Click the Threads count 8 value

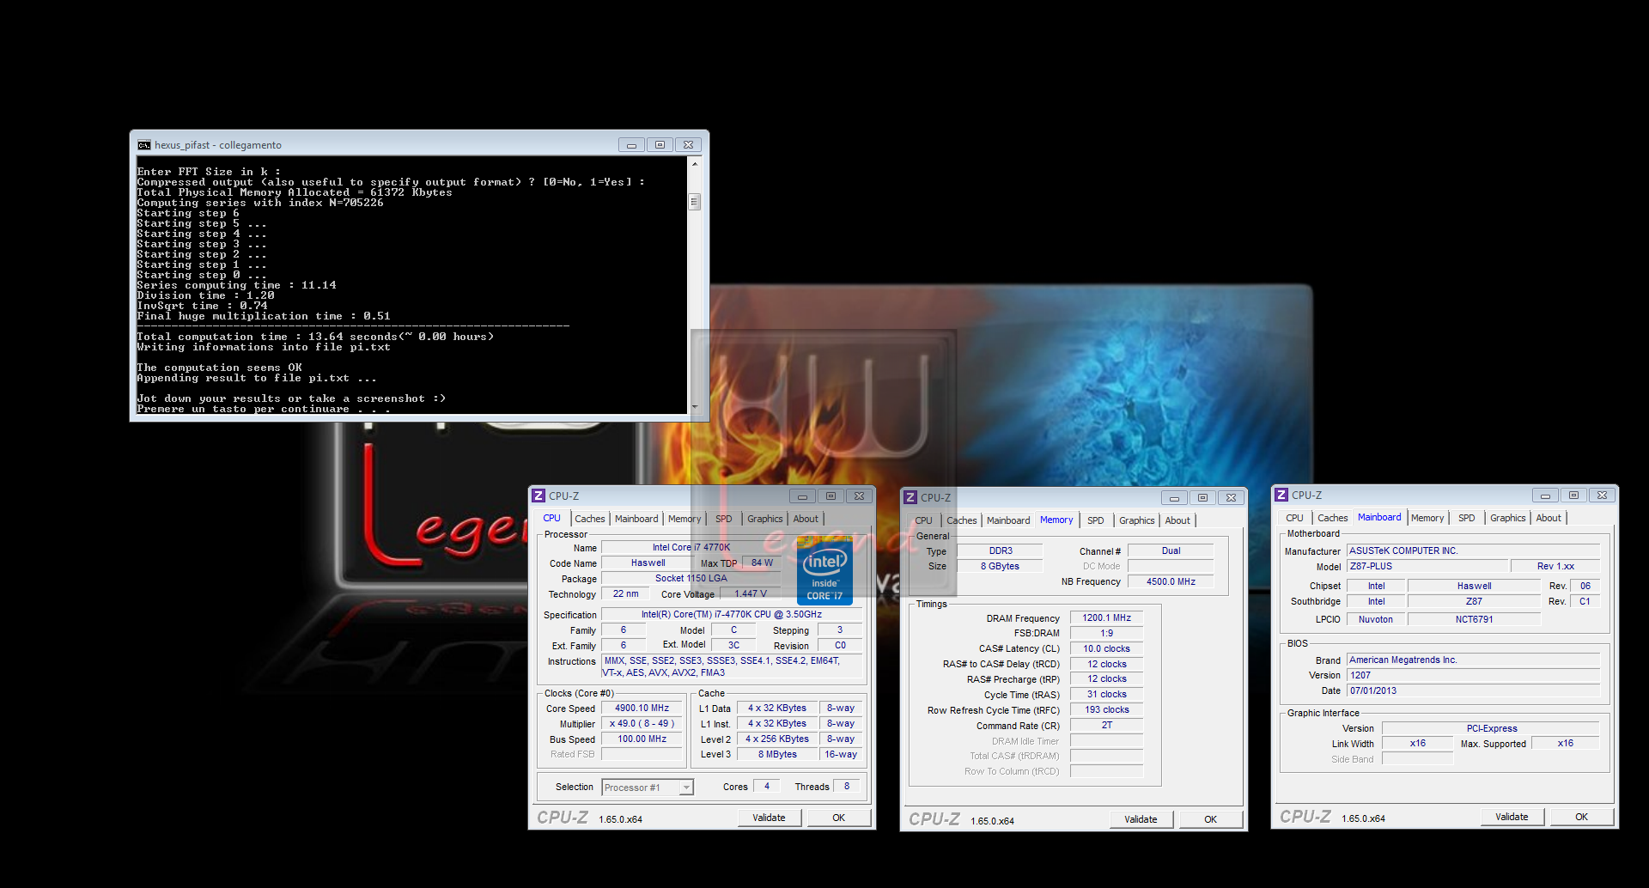point(847,787)
